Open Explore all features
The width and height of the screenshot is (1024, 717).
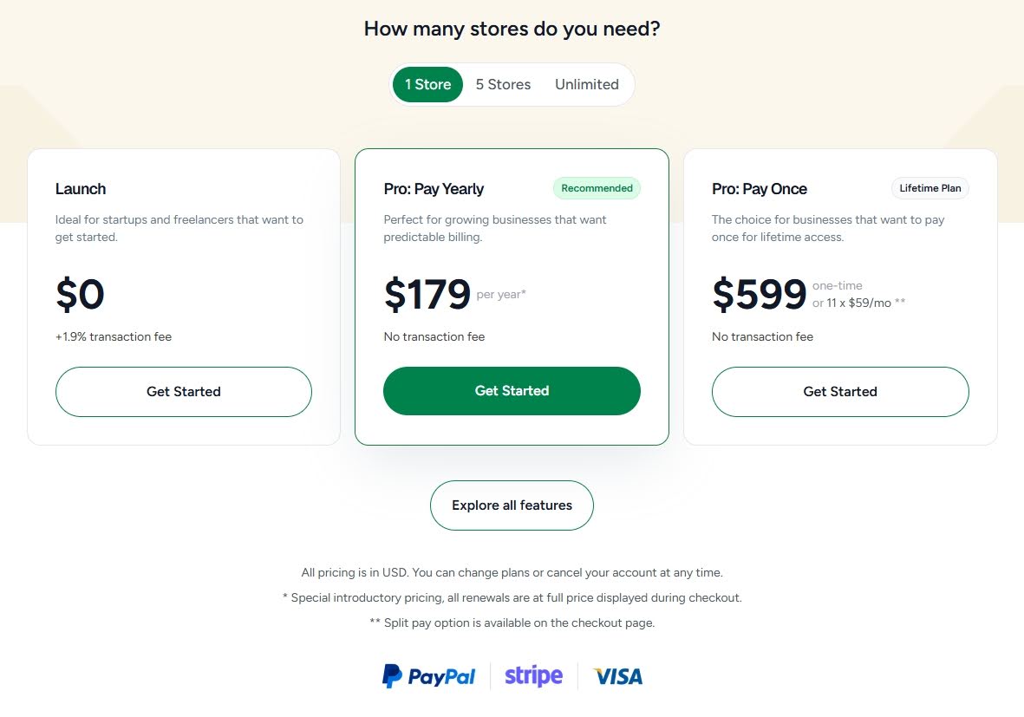point(512,505)
